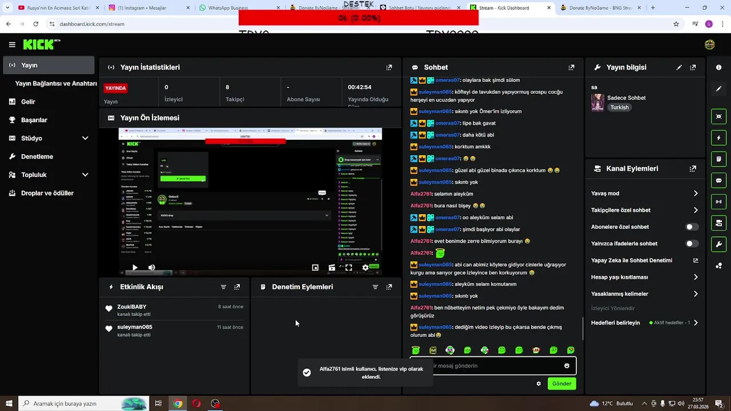Open Windows taskbar search box
Screen dimensions: 731x411
[83, 404]
